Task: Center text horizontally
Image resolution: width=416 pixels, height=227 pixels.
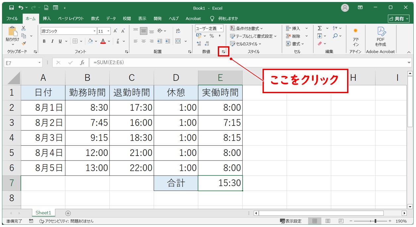Action: [x=144, y=41]
